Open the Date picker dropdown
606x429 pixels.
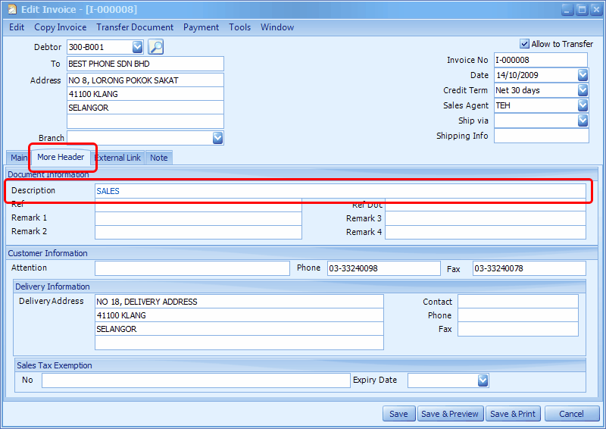point(583,75)
